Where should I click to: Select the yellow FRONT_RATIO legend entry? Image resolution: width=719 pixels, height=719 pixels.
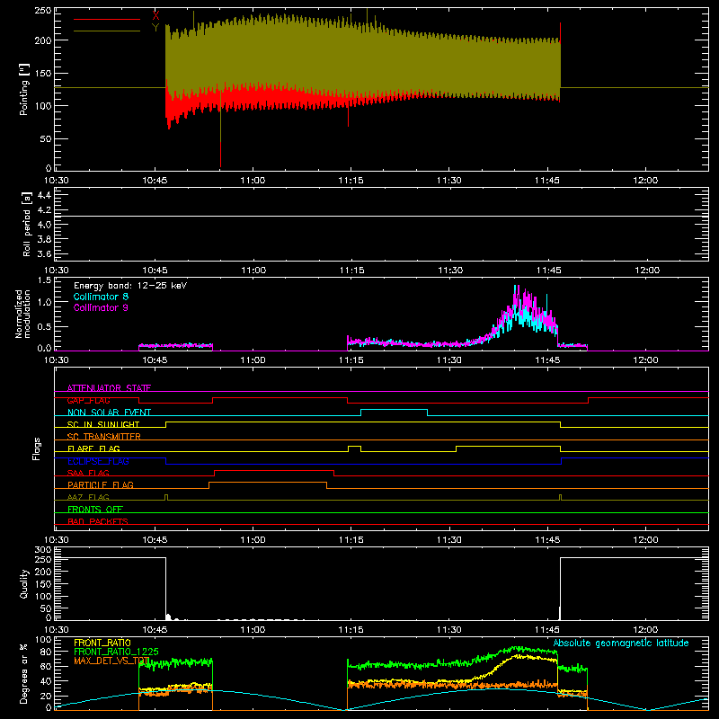tap(102, 643)
